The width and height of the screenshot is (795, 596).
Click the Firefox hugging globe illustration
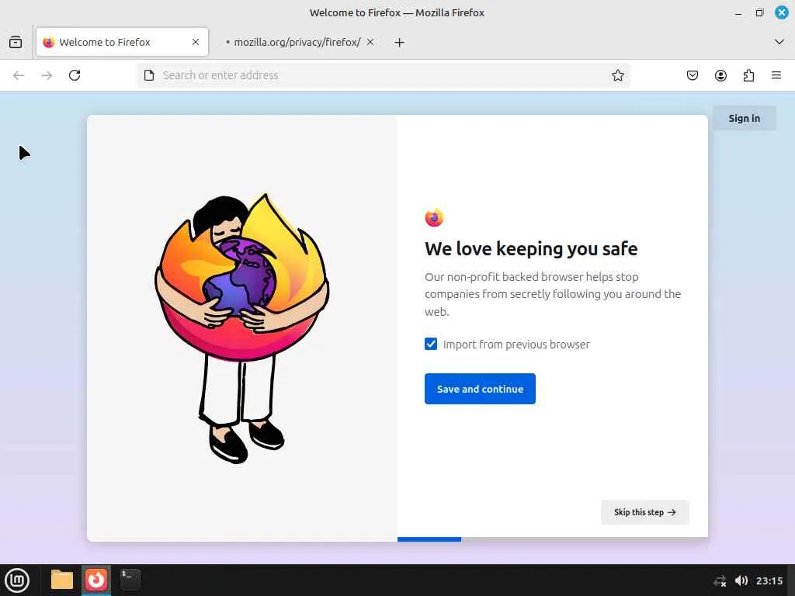(242, 328)
